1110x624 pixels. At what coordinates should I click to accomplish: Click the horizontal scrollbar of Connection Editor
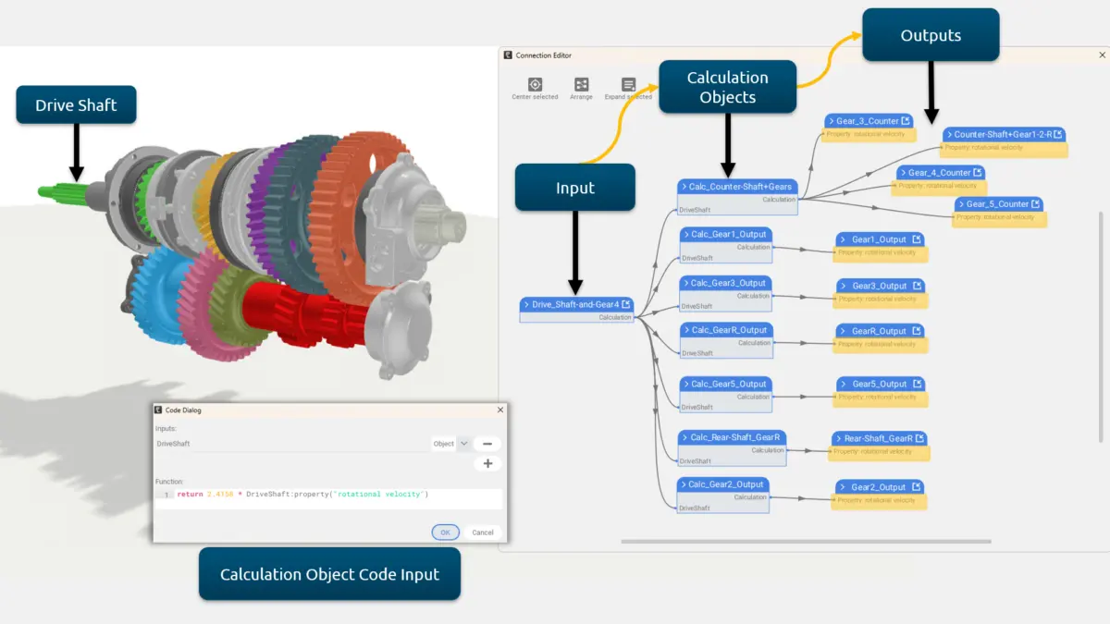click(x=806, y=541)
